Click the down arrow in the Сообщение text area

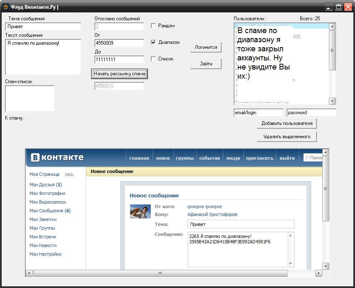pyautogui.click(x=290, y=264)
